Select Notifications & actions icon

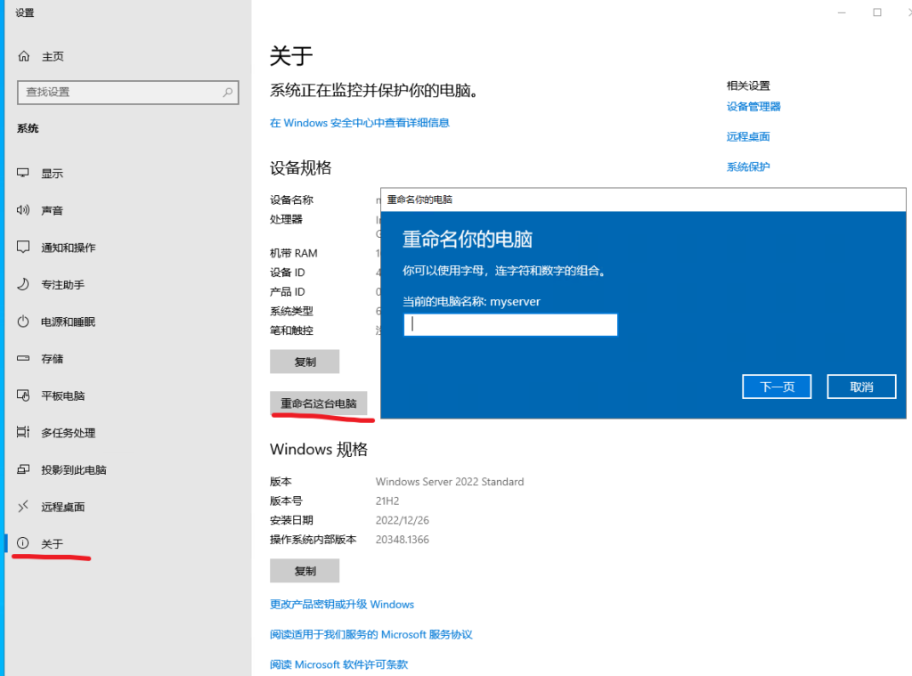(24, 248)
